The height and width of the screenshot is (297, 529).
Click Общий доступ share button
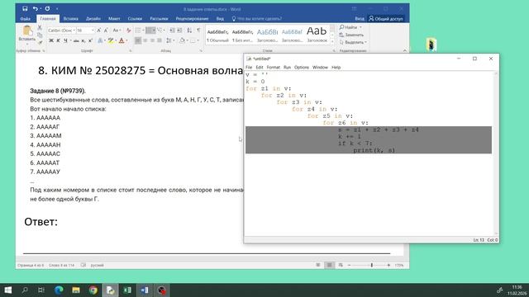pos(386,19)
